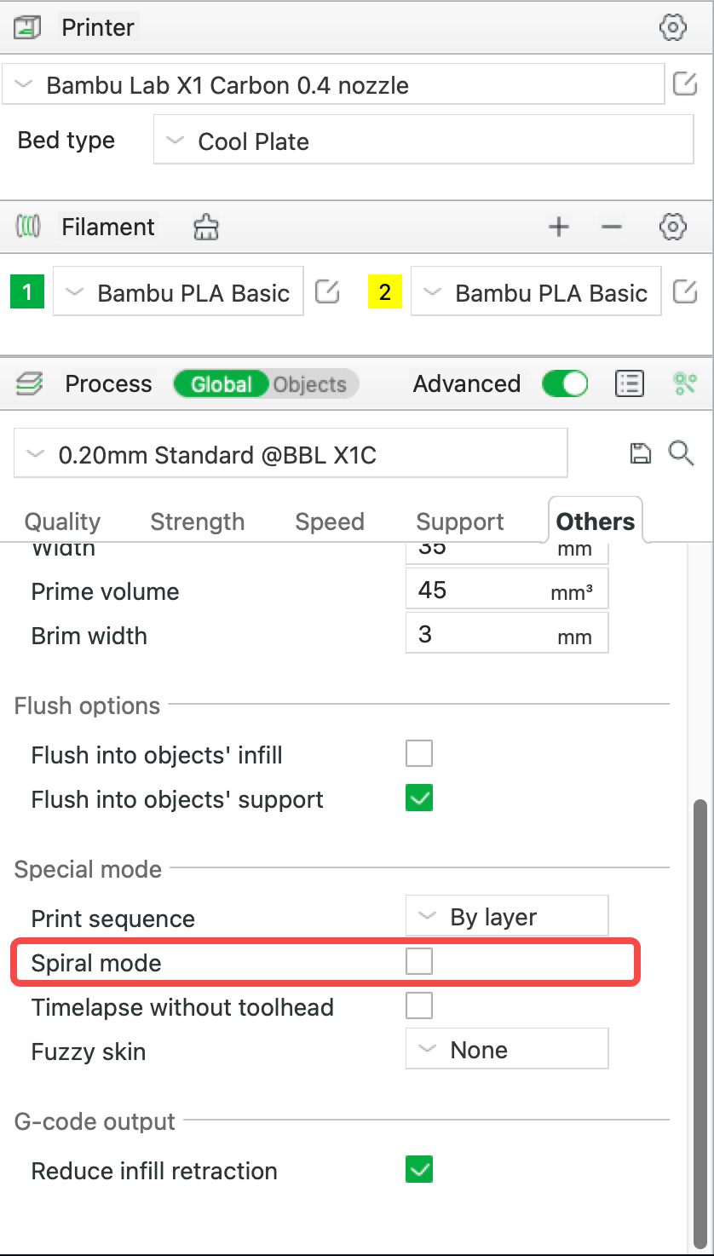Search process presets with the magnifier icon

tap(682, 452)
